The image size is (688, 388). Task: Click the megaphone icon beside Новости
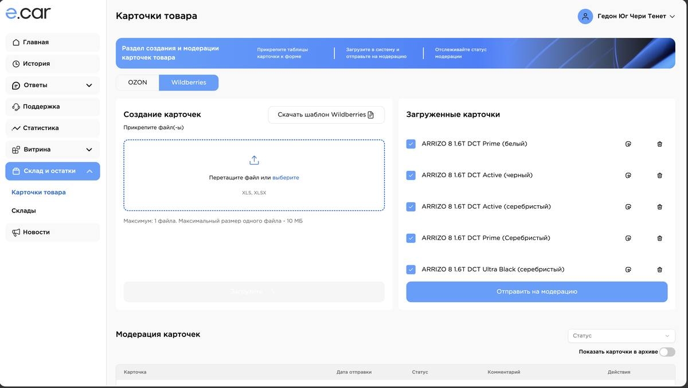[x=16, y=232]
